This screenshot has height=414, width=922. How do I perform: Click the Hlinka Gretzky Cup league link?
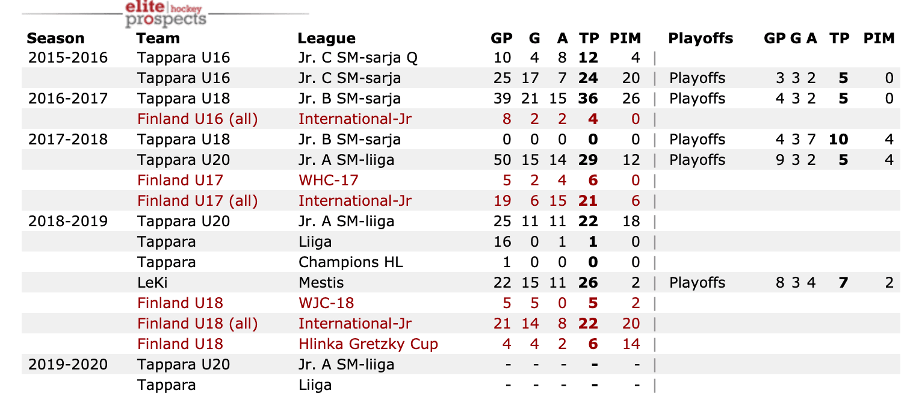(x=368, y=344)
